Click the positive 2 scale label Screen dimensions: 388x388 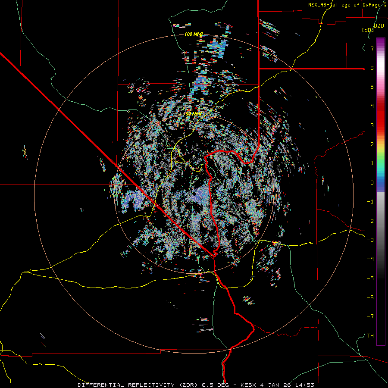tap(372, 144)
